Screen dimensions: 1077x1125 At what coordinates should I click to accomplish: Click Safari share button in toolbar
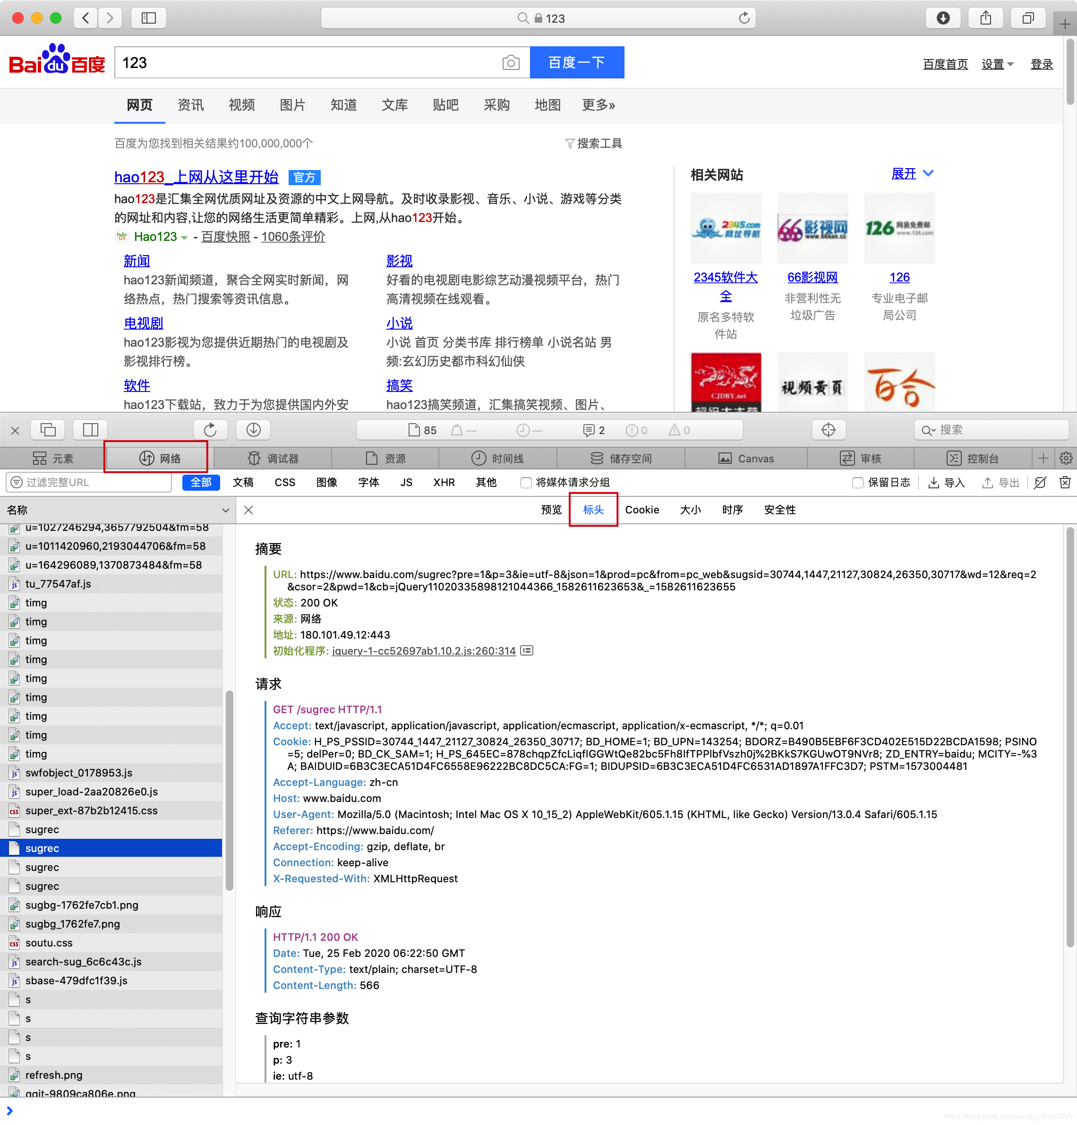(x=985, y=18)
